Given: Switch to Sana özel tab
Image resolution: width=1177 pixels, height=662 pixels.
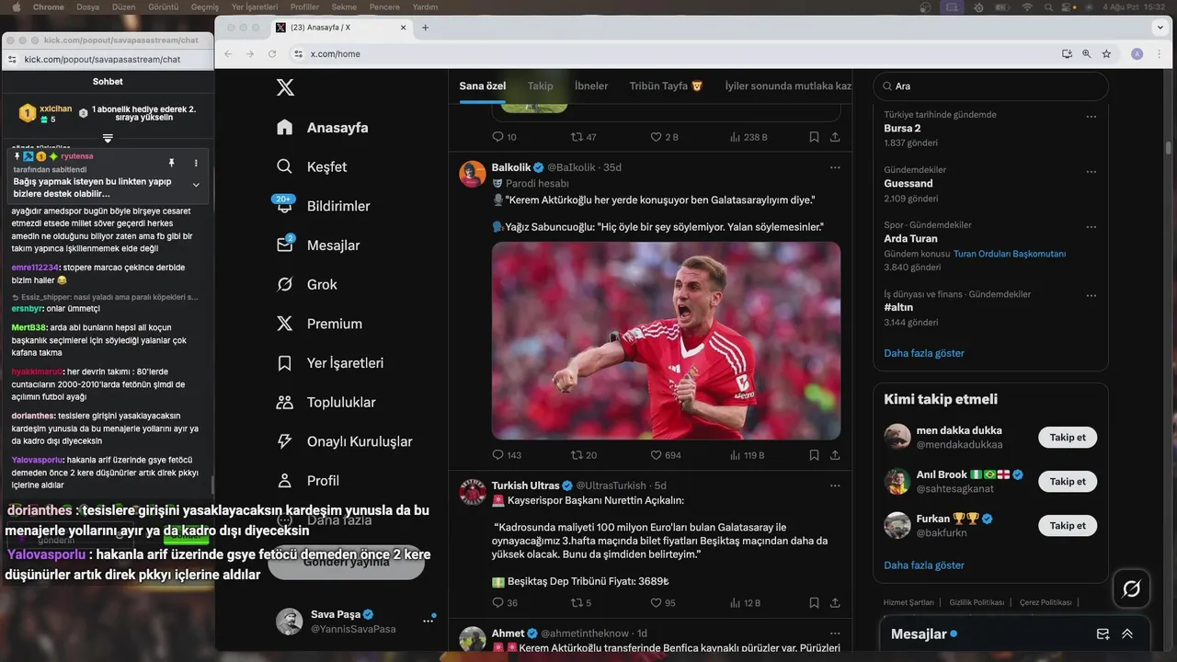Looking at the screenshot, I should click(x=483, y=86).
